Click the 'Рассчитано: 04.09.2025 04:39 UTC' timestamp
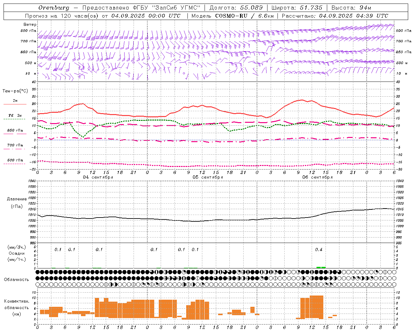This screenshot has height=330, width=413. pyautogui.click(x=335, y=16)
